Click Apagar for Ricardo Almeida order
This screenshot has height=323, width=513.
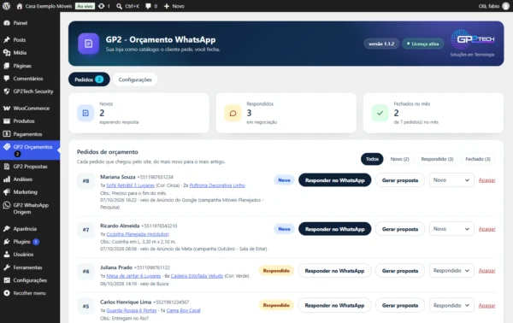pyautogui.click(x=486, y=229)
